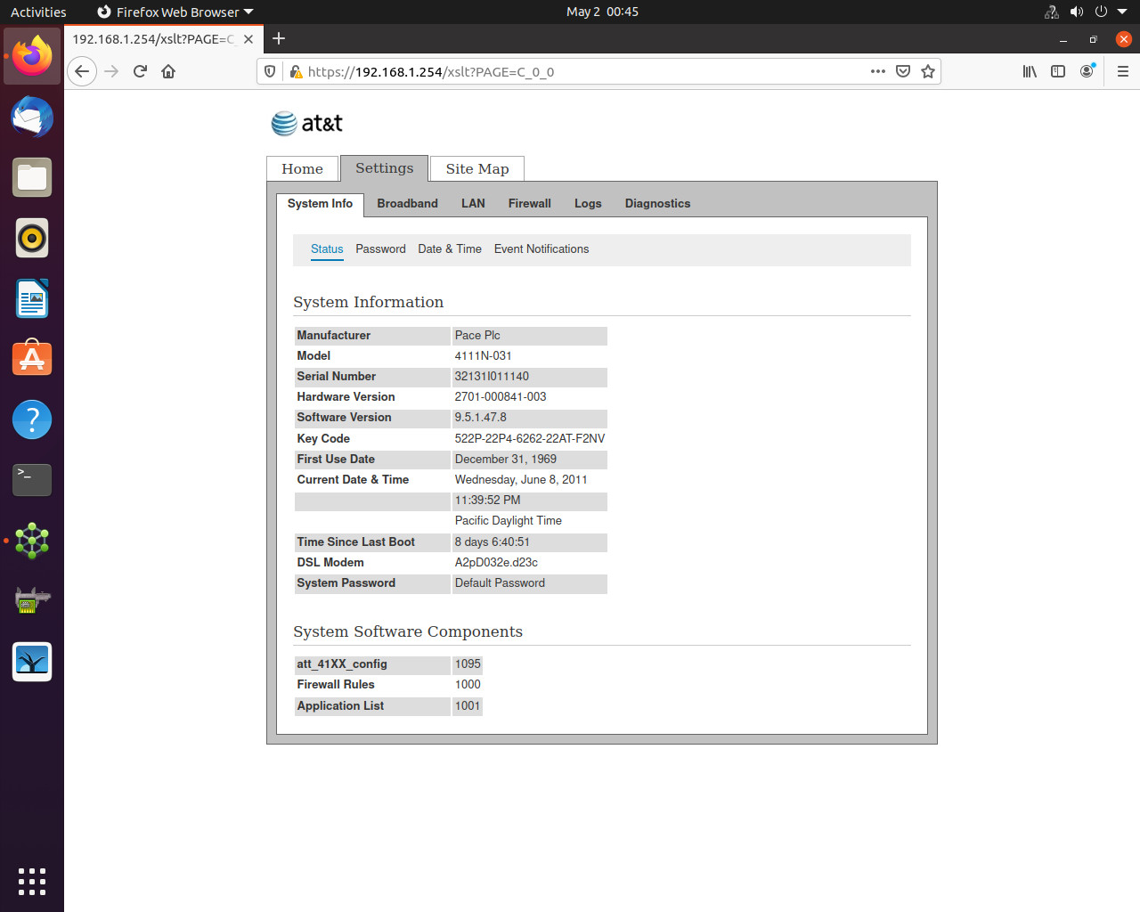Image resolution: width=1140 pixels, height=912 pixels.
Task: Save page to Pocket
Action: 903,71
